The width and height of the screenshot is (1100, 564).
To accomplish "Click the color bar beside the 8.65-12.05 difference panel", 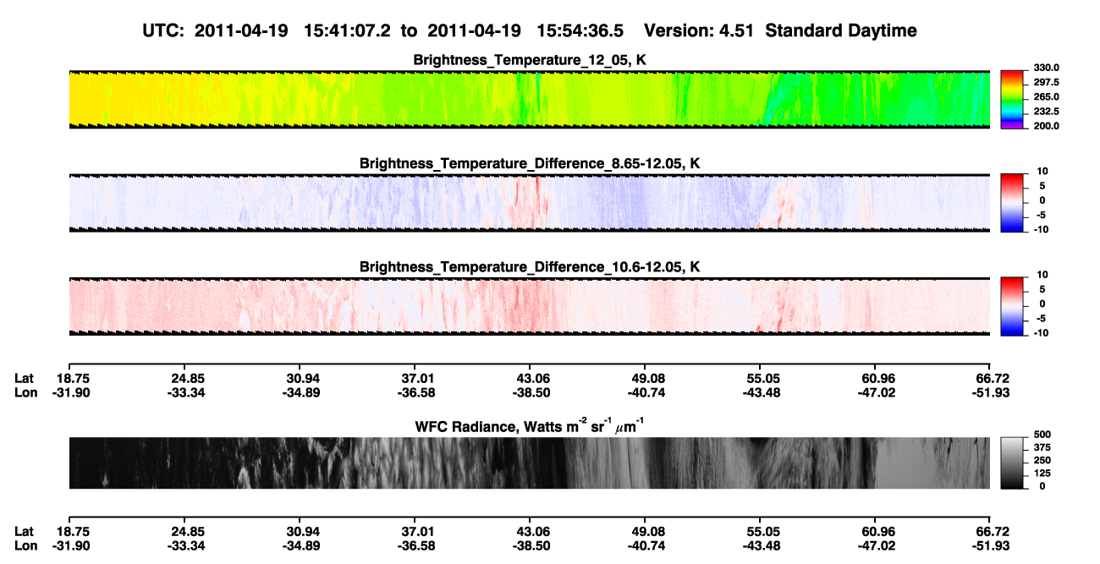I will pos(1012,203).
